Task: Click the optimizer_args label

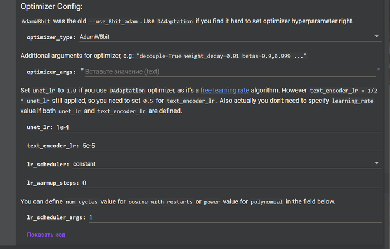Action: 52,72
